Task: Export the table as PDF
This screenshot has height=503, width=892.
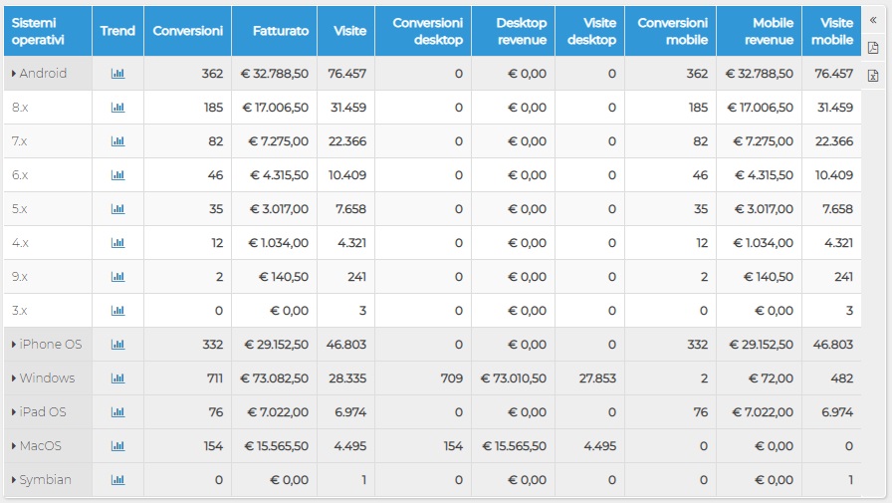Action: [873, 48]
